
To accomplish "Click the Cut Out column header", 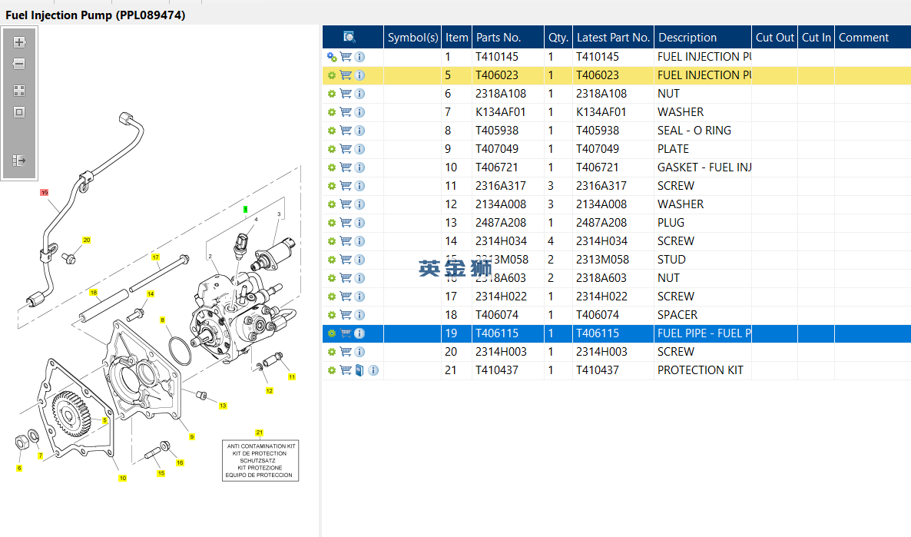I will (x=774, y=37).
